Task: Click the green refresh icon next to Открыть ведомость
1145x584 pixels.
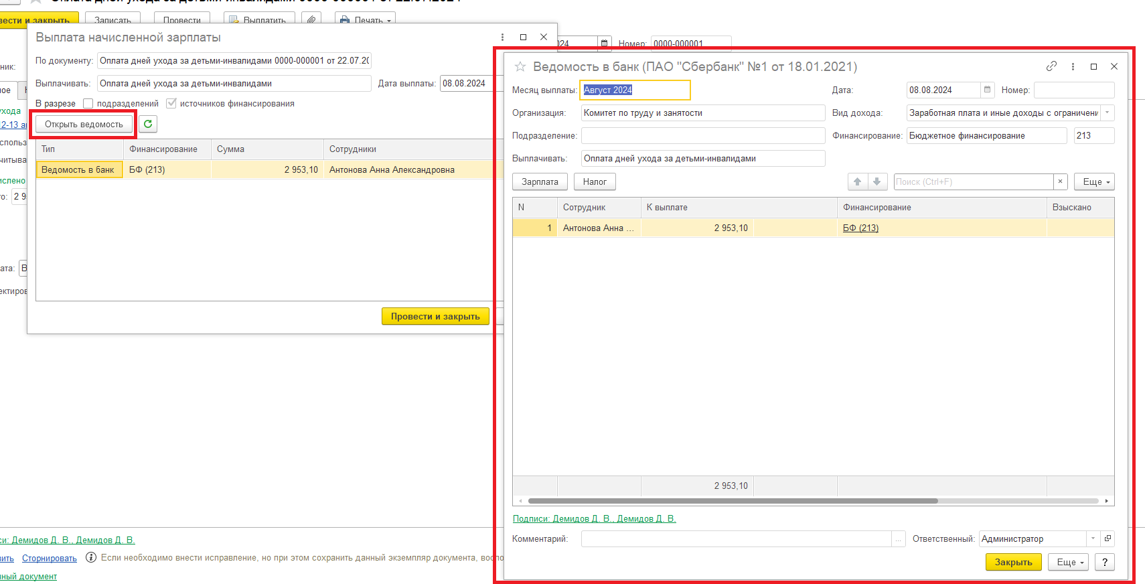Action: (148, 124)
